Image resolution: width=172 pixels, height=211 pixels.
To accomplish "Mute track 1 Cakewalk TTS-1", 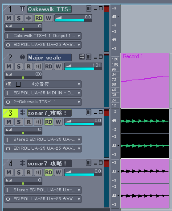I will click(9, 18).
